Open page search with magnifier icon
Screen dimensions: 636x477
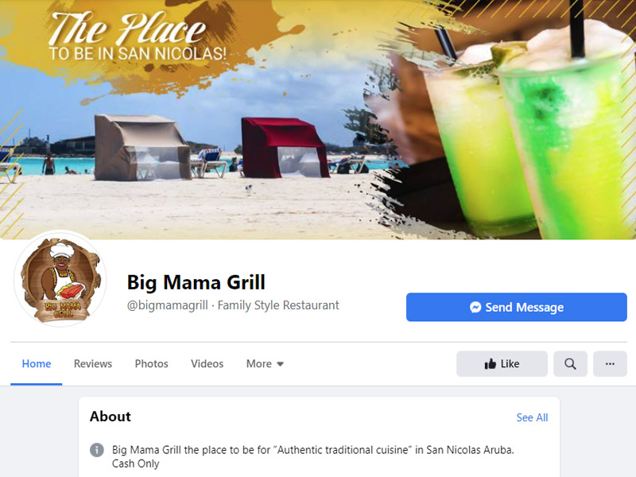(x=570, y=364)
